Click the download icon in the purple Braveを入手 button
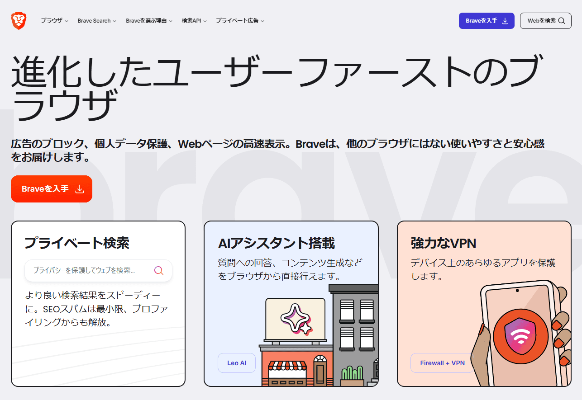582x400 pixels. tap(505, 21)
